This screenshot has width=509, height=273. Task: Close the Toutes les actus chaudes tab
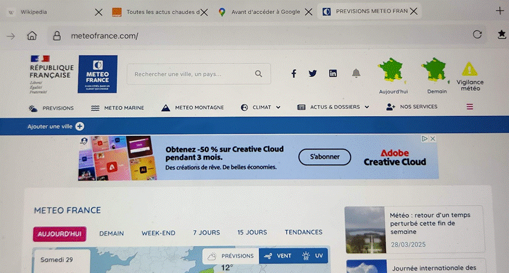coord(204,12)
